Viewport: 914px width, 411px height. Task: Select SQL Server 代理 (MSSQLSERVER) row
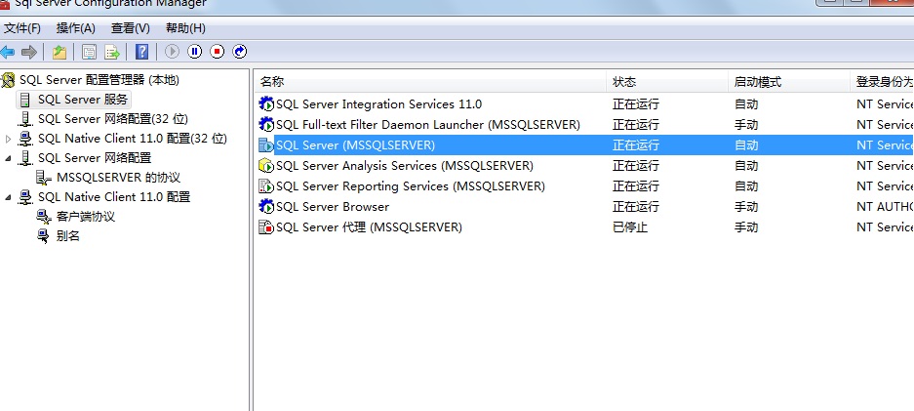point(369,226)
